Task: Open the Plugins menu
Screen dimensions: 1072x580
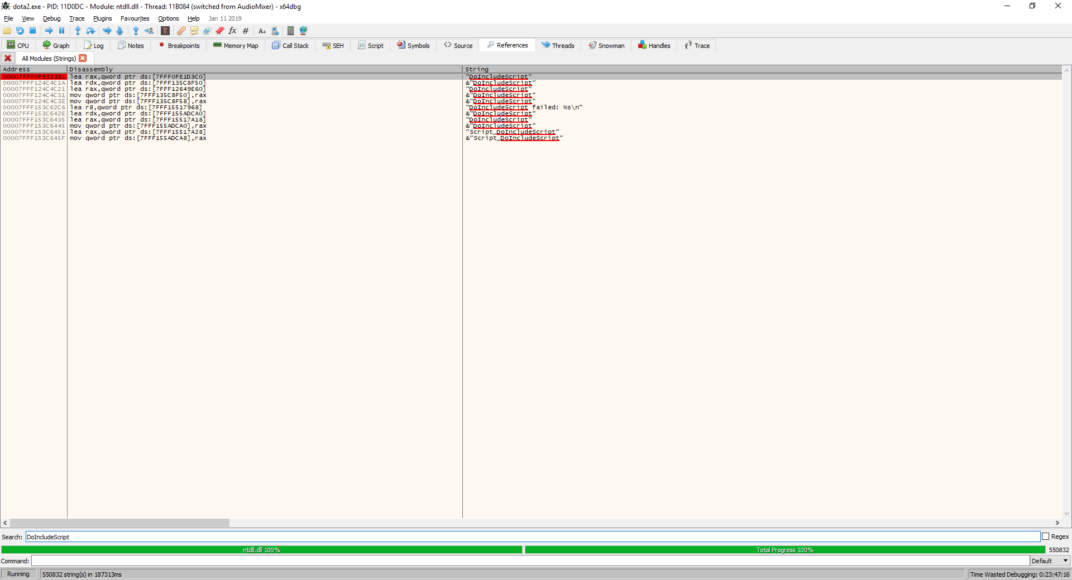Action: click(102, 18)
